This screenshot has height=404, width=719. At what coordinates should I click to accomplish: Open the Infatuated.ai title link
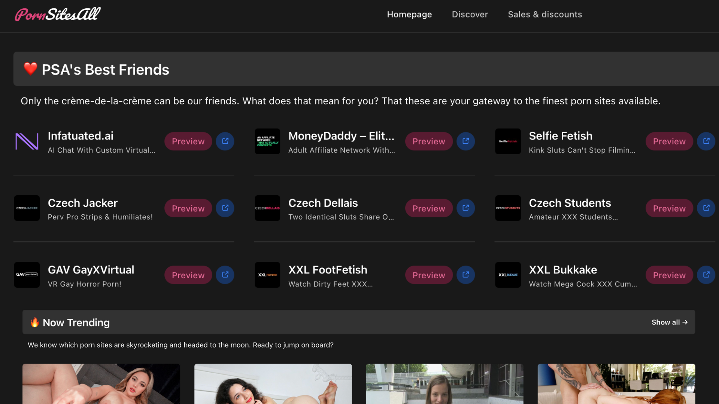pyautogui.click(x=81, y=136)
